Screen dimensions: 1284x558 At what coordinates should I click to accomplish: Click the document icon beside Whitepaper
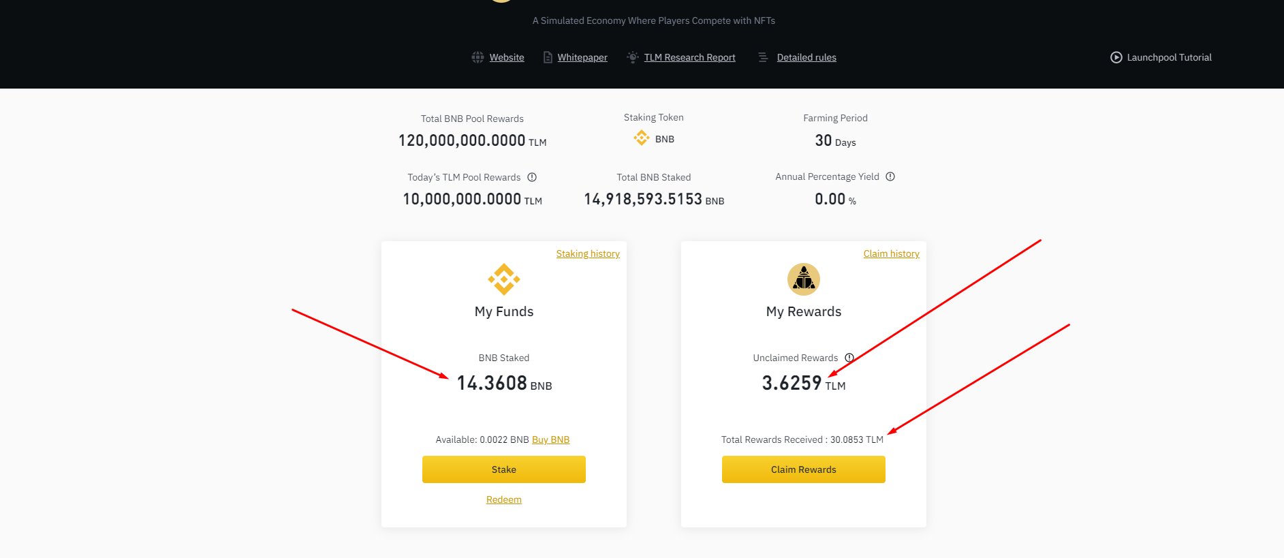tap(548, 57)
